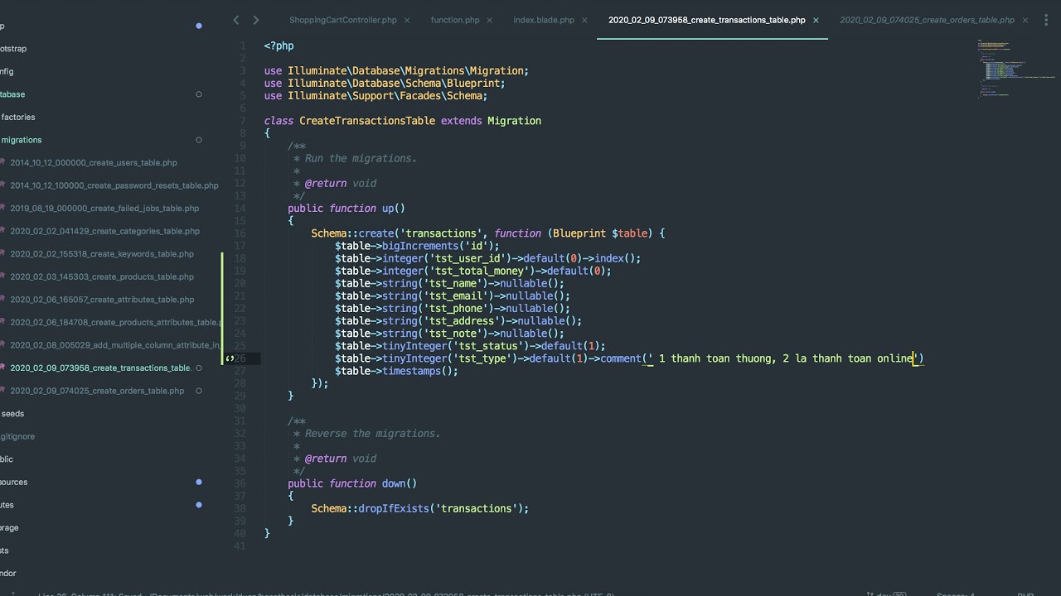The image size is (1061, 596).
Task: Open 2014_10_12_000000_create_users_table.php in sidebar
Action: pyautogui.click(x=94, y=163)
